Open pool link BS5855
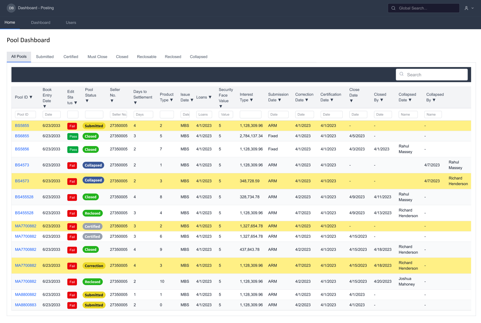 [22, 126]
